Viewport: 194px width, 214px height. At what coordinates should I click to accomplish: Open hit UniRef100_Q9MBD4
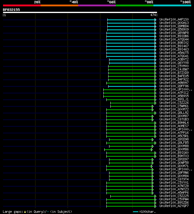click(x=174, y=26)
